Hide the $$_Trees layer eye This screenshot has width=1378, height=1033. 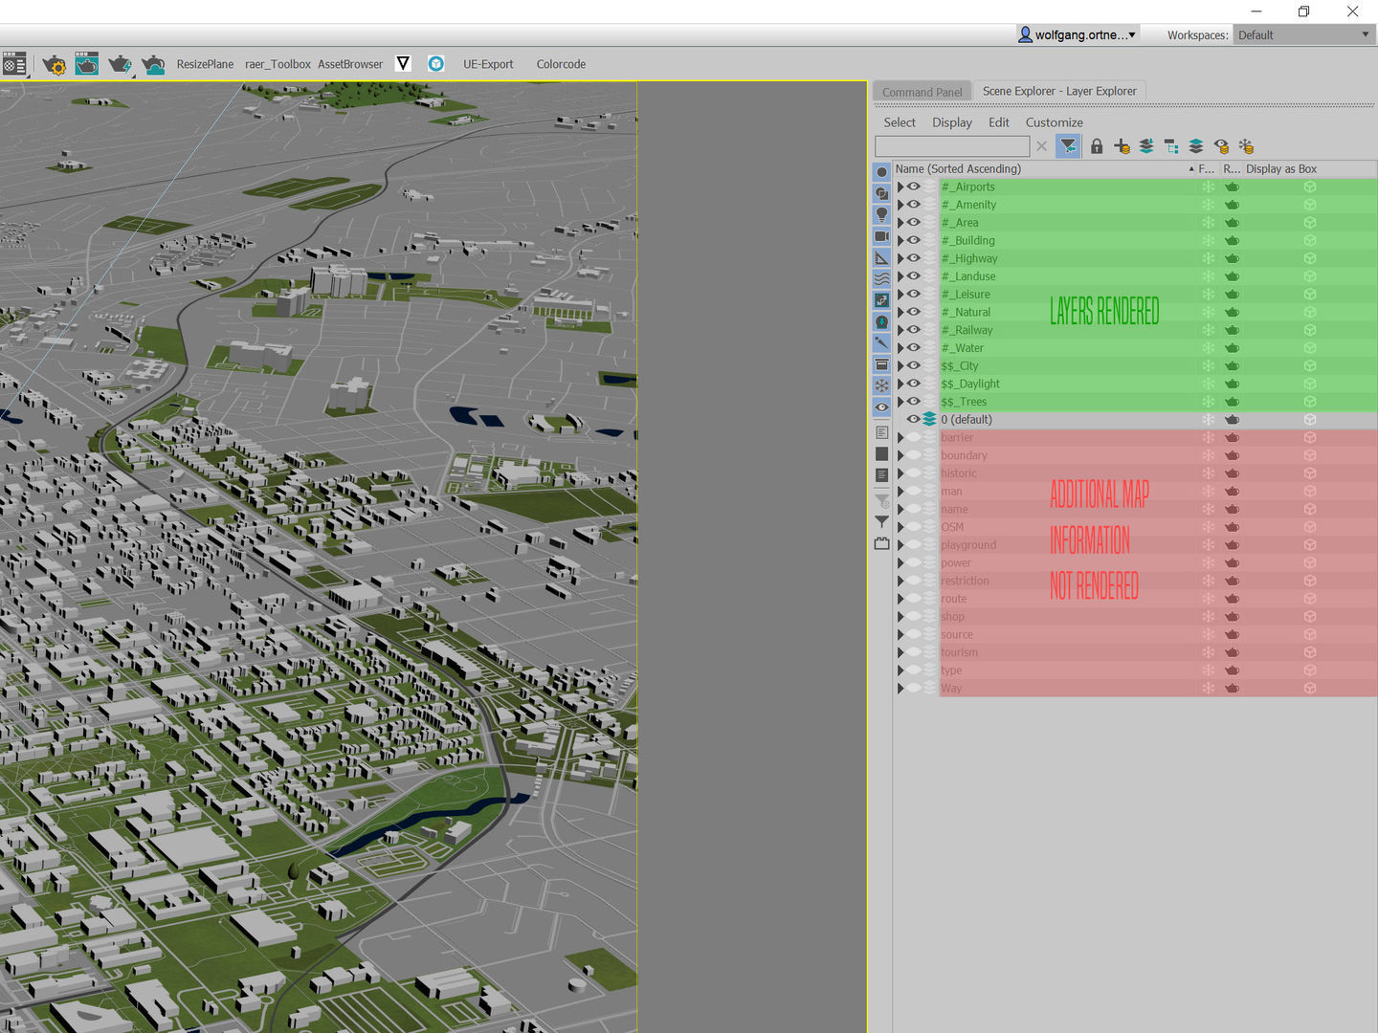(914, 402)
